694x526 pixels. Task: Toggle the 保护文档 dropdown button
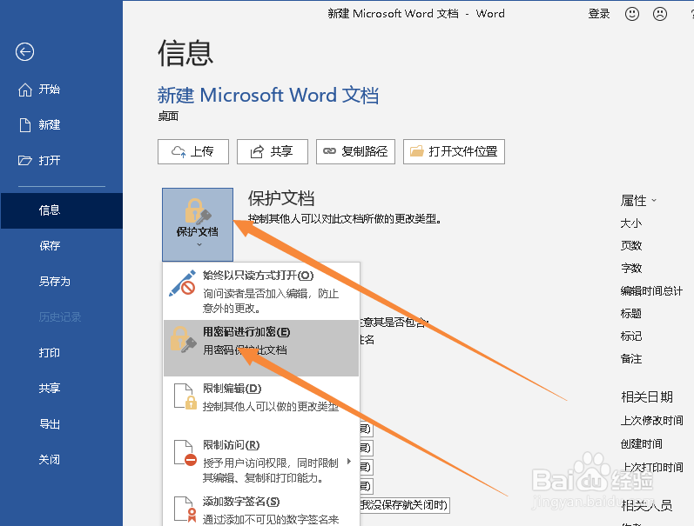(198, 224)
